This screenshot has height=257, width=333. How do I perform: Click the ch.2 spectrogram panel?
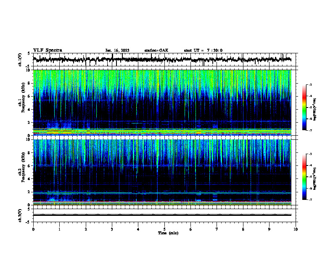(162, 172)
